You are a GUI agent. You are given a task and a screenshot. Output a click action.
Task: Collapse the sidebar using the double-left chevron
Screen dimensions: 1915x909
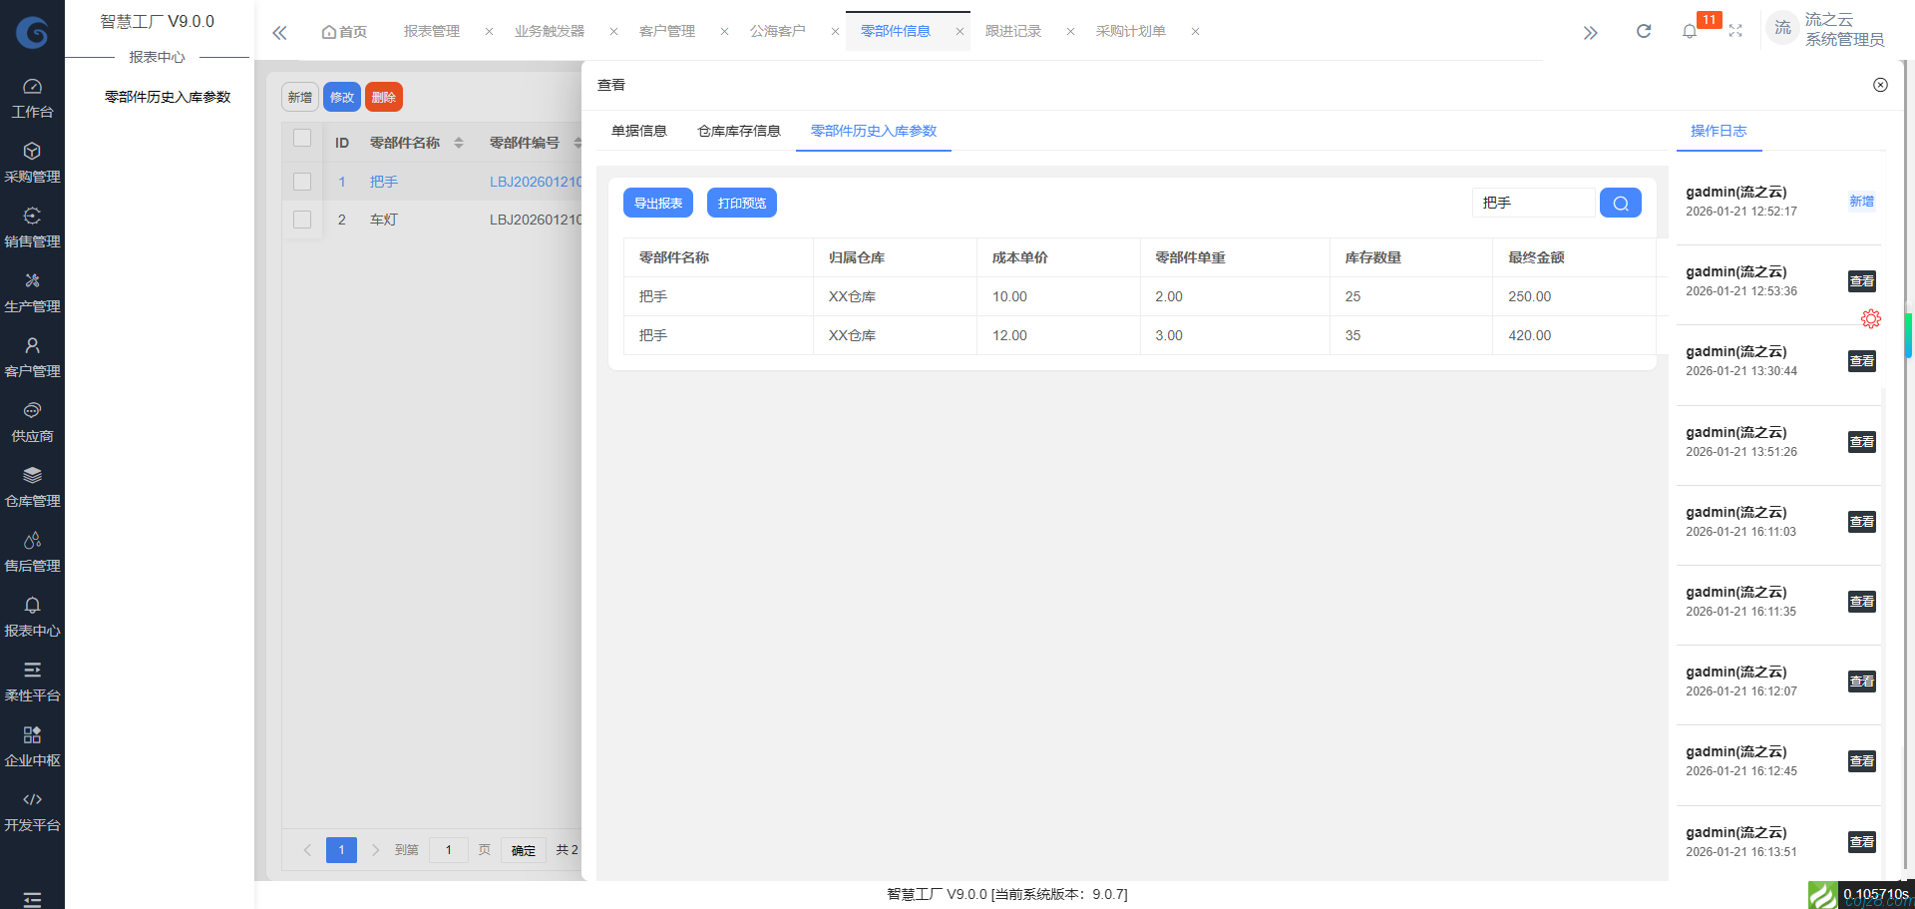pyautogui.click(x=279, y=32)
